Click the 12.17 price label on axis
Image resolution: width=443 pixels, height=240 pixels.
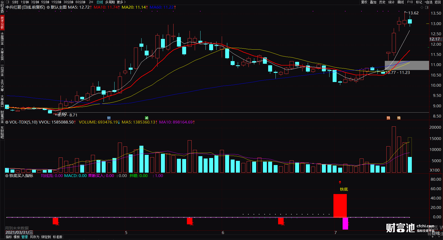pos(435,39)
